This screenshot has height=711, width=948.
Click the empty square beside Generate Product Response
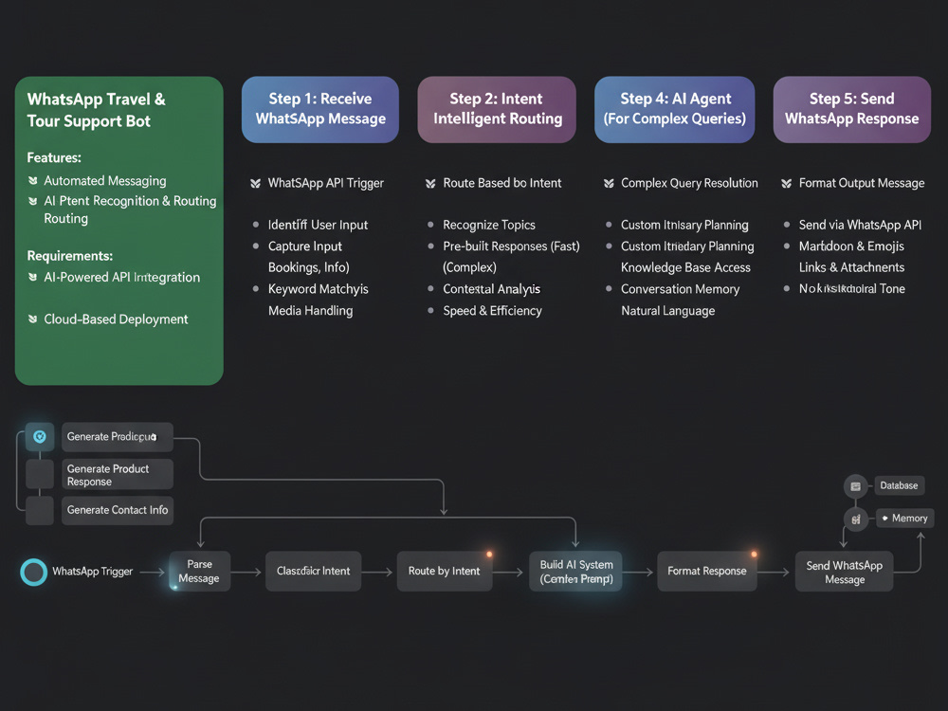coord(40,474)
